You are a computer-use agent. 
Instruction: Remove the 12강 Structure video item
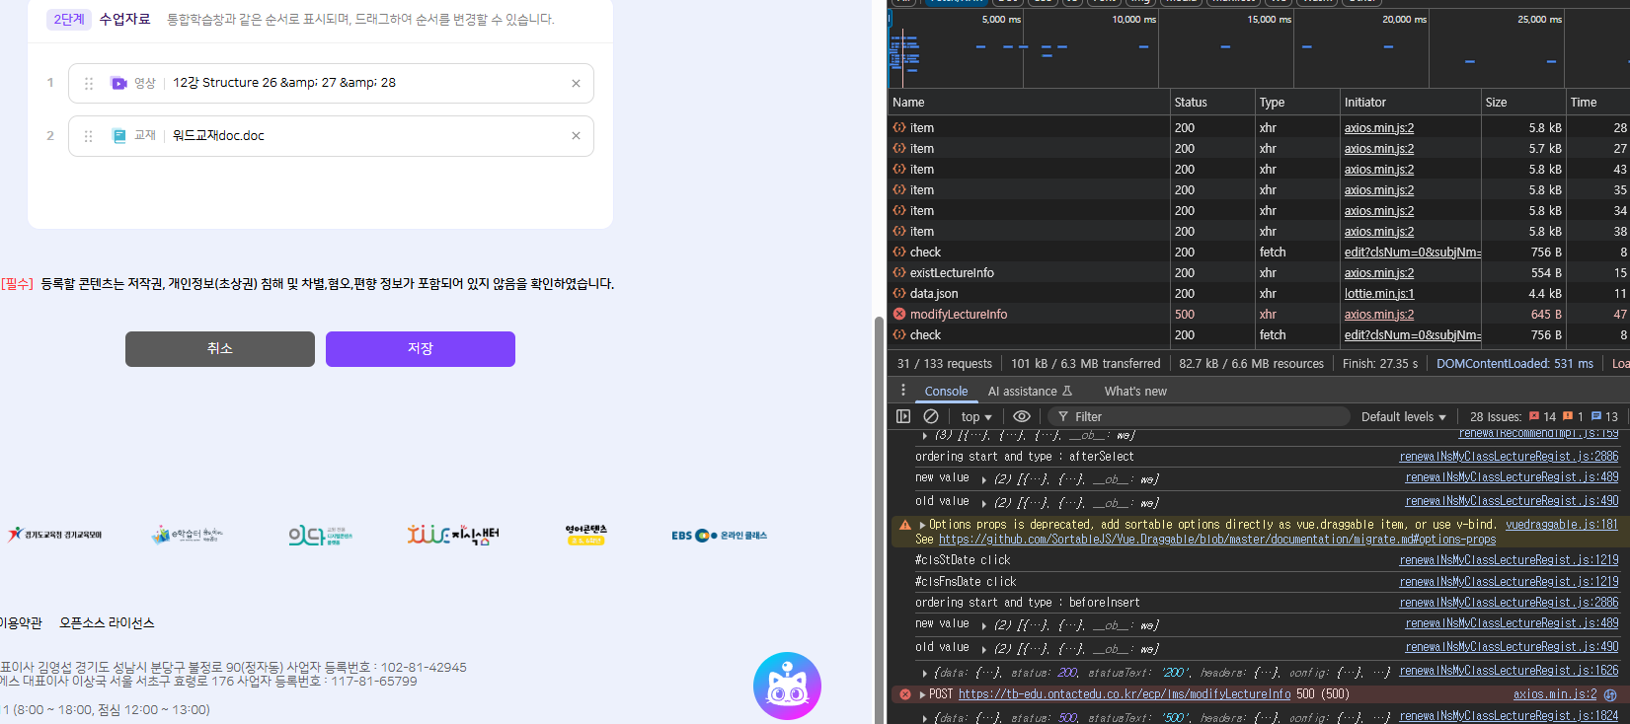point(576,84)
